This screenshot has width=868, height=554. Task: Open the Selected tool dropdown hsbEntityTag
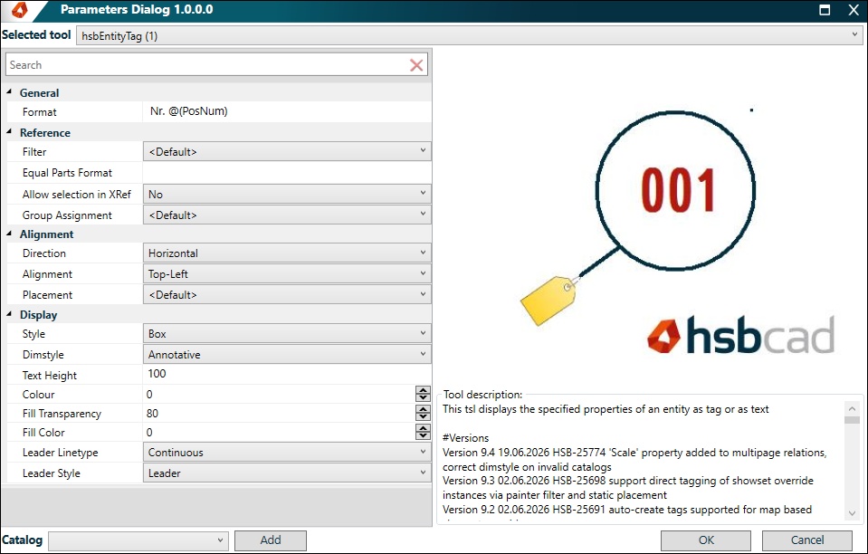point(470,35)
